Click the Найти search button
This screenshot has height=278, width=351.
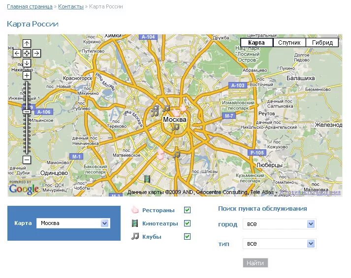click(x=255, y=263)
